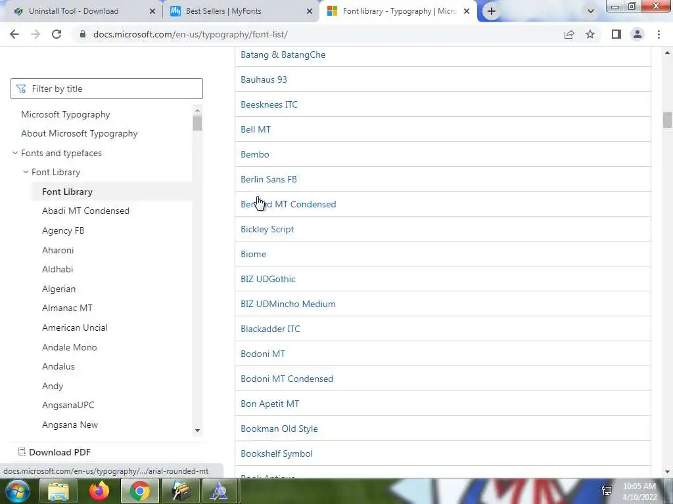
Task: Share this page via share icon
Action: (569, 34)
